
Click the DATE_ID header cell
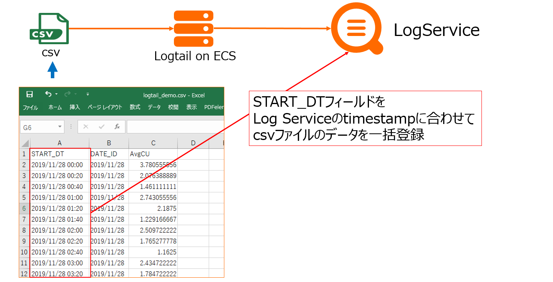pyautogui.click(x=109, y=154)
